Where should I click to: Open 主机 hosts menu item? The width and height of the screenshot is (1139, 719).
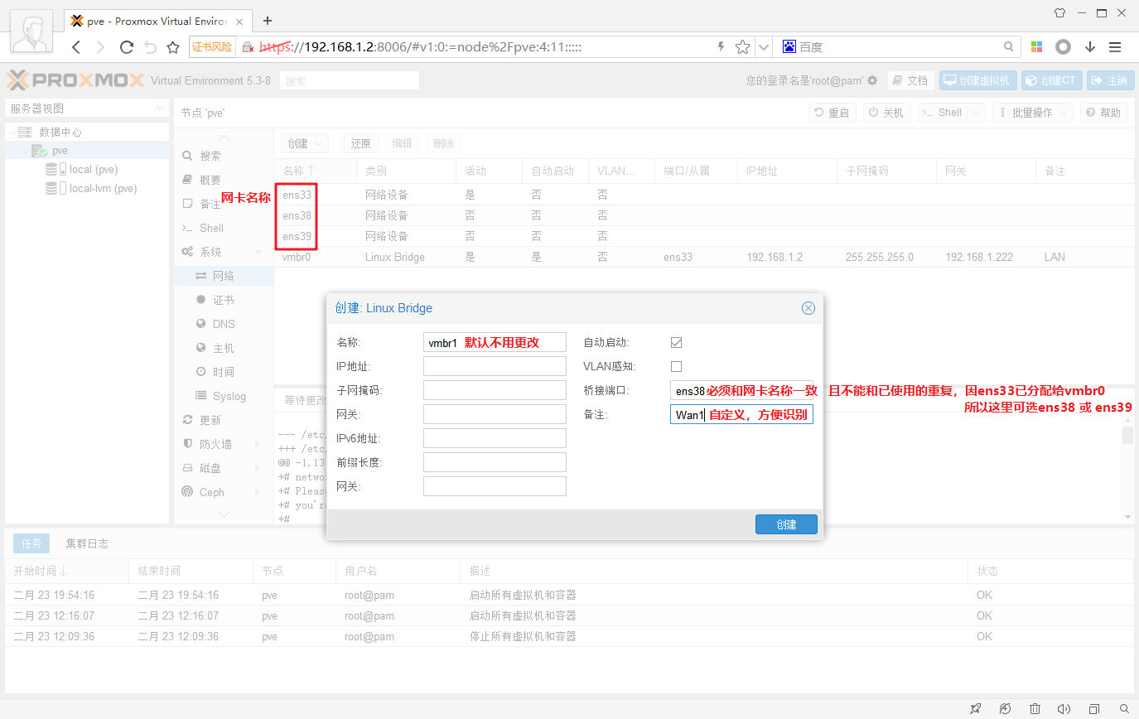(x=224, y=348)
